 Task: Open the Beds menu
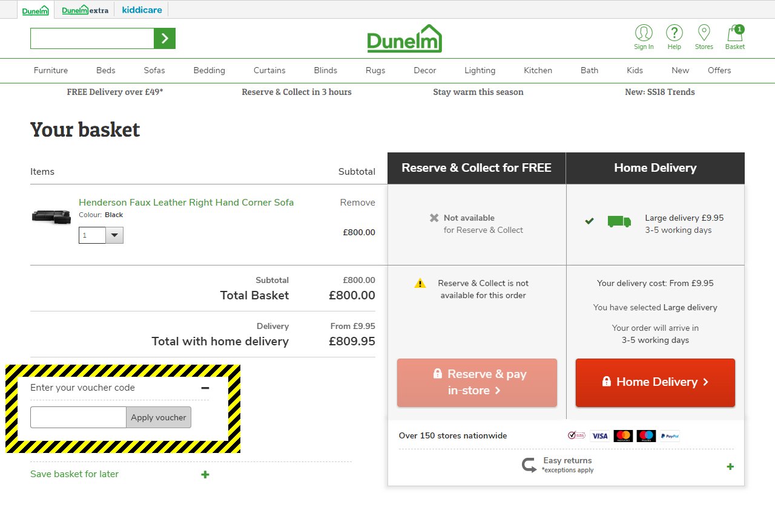[106, 70]
